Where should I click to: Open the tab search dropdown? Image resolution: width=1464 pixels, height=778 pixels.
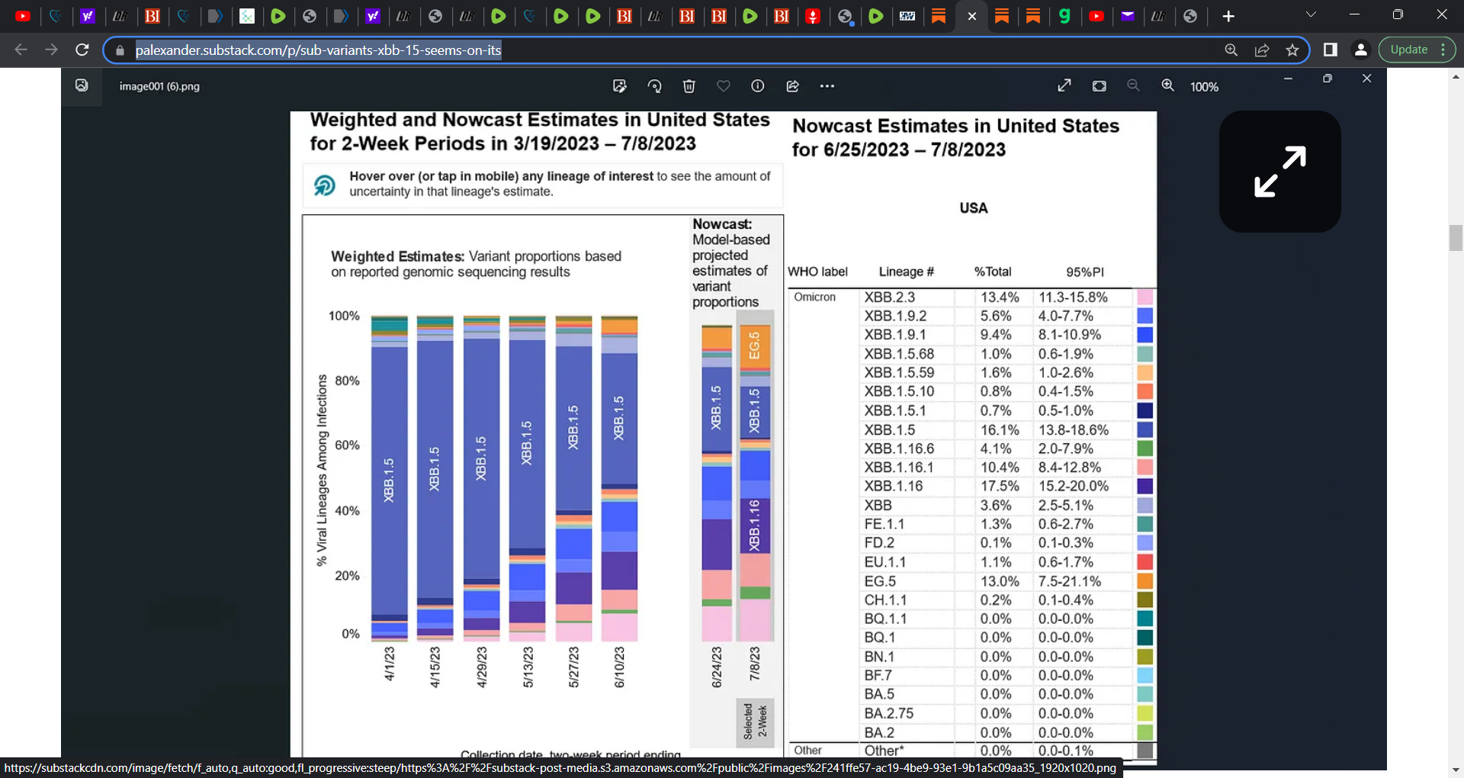(x=1311, y=14)
